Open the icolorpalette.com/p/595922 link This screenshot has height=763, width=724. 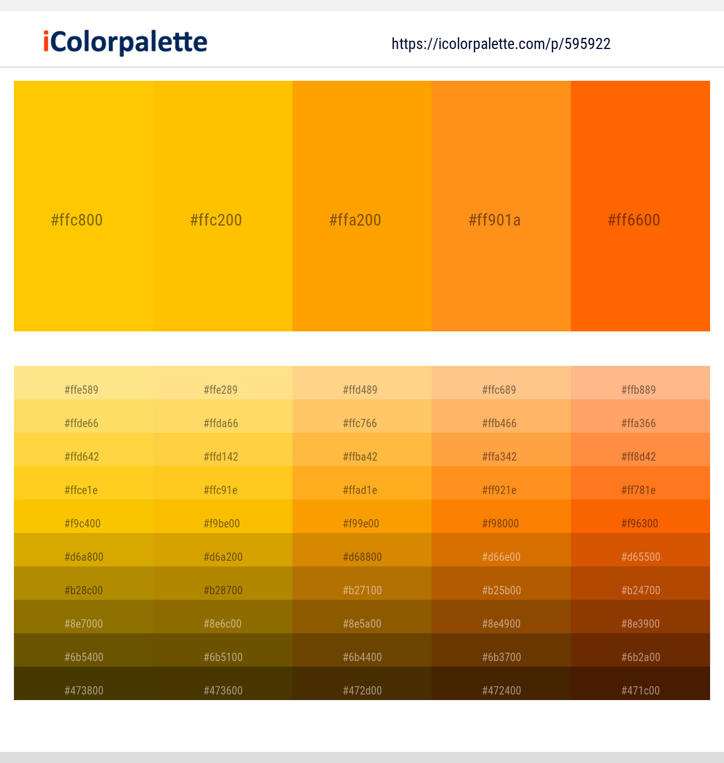(501, 44)
